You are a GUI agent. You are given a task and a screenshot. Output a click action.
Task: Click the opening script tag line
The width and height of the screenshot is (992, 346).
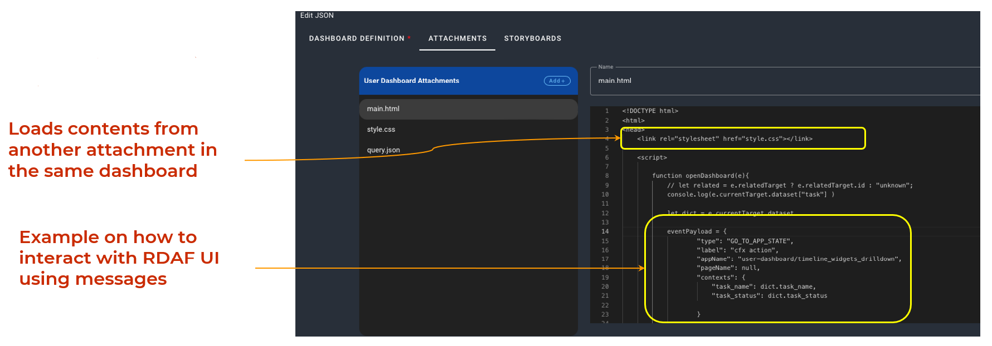tap(652, 158)
